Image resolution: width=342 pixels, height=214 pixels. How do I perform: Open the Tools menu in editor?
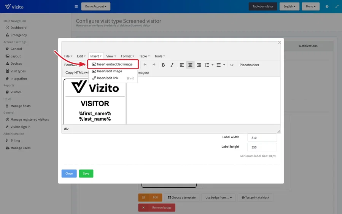[159, 56]
